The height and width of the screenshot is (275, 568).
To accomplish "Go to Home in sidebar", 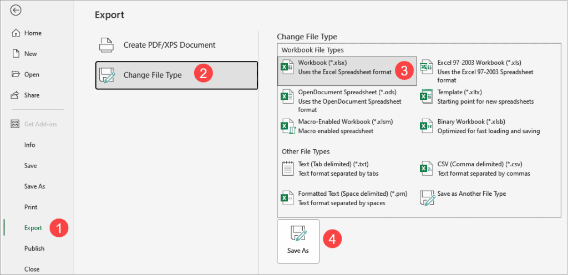I will [32, 33].
